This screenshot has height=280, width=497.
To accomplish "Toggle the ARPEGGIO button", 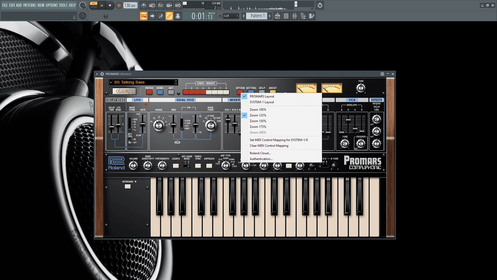I will point(209,166).
